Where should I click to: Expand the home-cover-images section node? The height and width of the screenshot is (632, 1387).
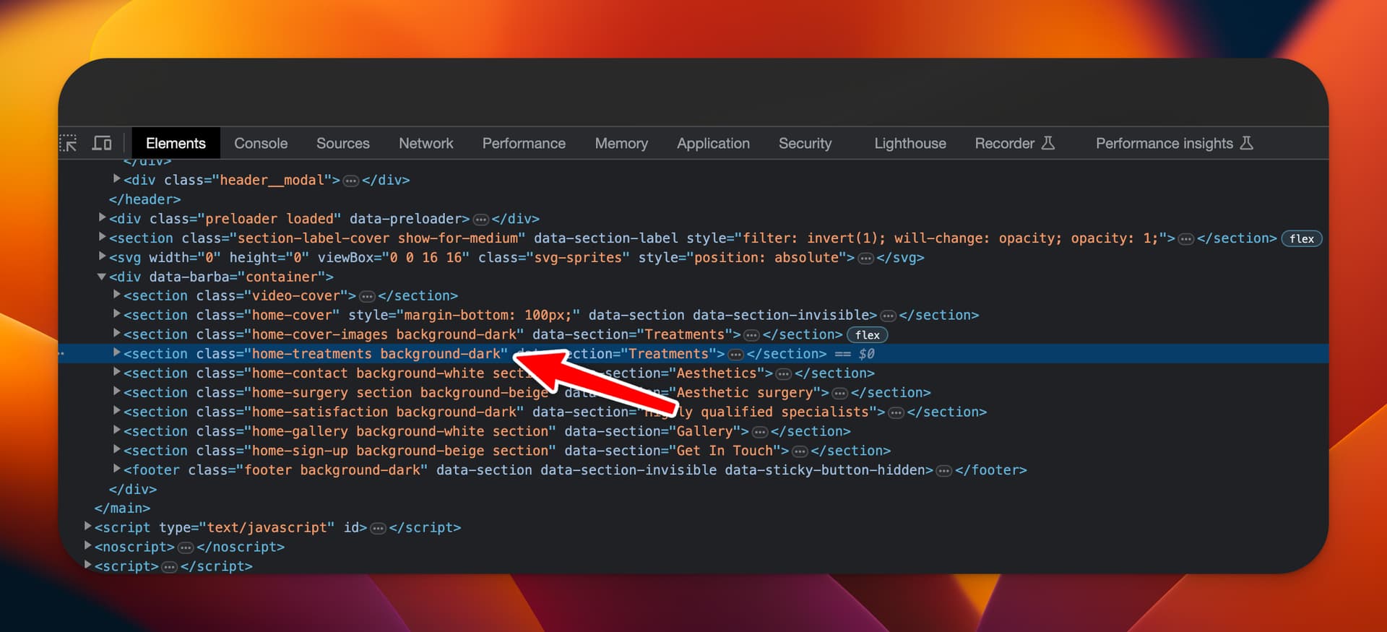click(x=117, y=334)
